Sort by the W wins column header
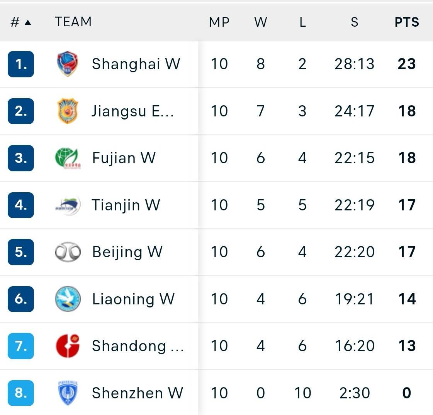433x415 pixels. pos(261,22)
